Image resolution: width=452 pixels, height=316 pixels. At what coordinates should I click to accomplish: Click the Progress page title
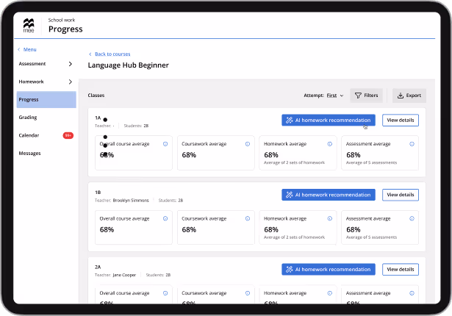65,29
